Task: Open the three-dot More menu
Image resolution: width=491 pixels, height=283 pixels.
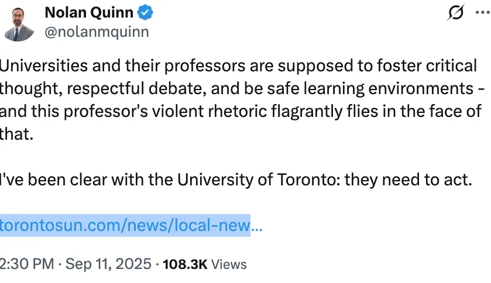Action: click(x=481, y=12)
